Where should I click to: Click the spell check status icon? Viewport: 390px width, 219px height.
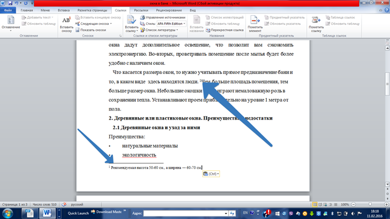point(64,204)
